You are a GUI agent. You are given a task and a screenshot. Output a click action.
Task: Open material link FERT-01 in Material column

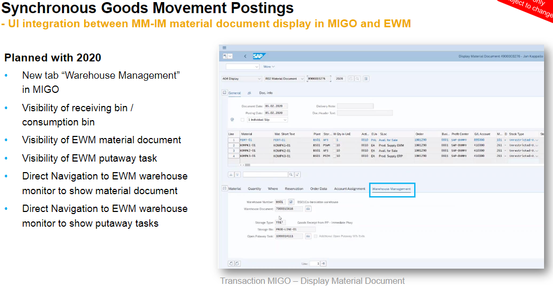[246, 140]
